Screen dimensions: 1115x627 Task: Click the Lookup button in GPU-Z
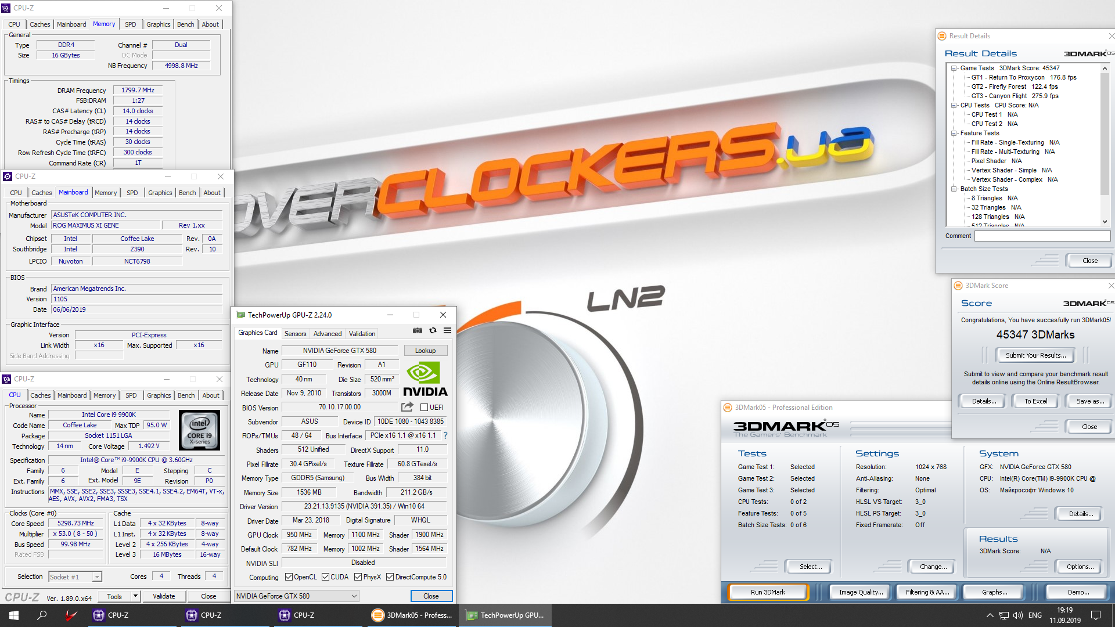click(x=425, y=351)
